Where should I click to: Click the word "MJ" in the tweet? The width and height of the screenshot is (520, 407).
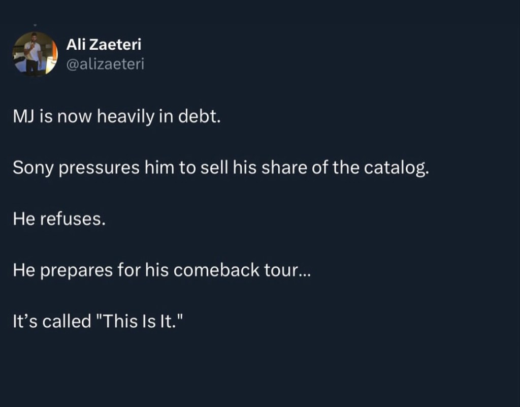coord(23,118)
